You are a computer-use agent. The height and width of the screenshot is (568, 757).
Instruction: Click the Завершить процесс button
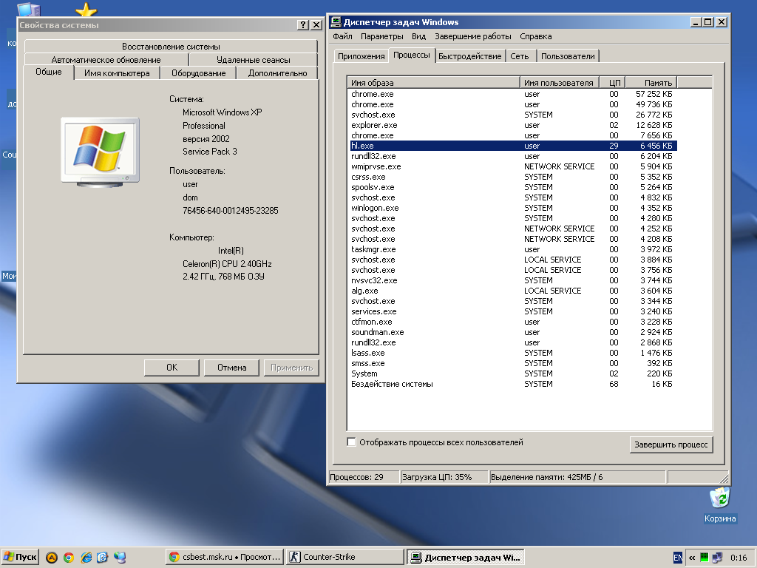671,444
